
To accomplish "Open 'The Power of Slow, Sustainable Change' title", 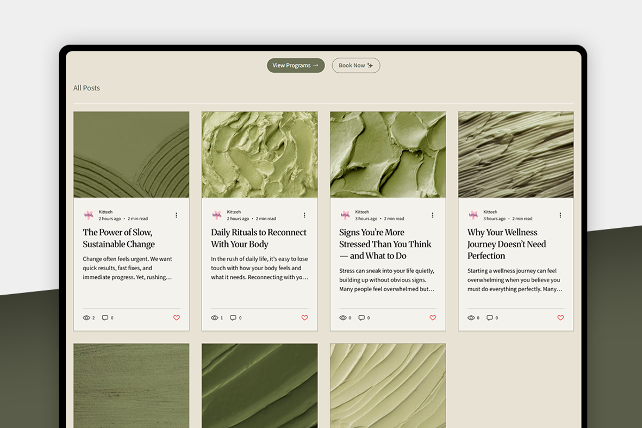I will 119,238.
